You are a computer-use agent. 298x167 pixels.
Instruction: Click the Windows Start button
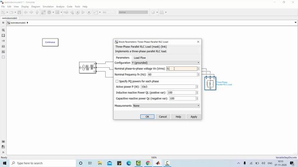click(5, 163)
